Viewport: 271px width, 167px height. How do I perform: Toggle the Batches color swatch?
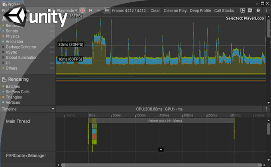pyautogui.click(x=3, y=87)
